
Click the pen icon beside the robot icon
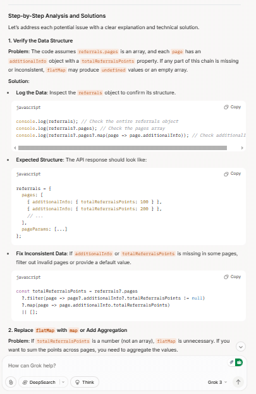[x=231, y=362]
